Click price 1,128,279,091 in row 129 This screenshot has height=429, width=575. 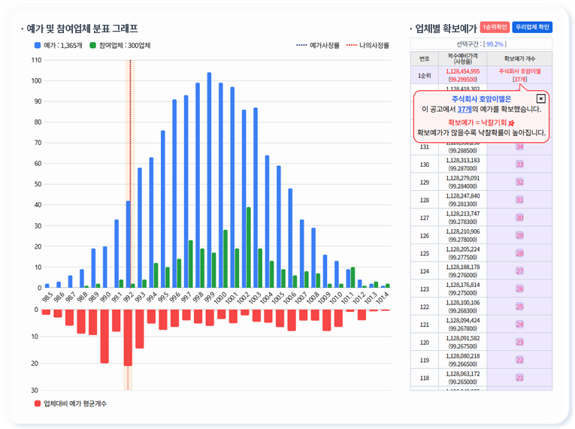pos(462,178)
